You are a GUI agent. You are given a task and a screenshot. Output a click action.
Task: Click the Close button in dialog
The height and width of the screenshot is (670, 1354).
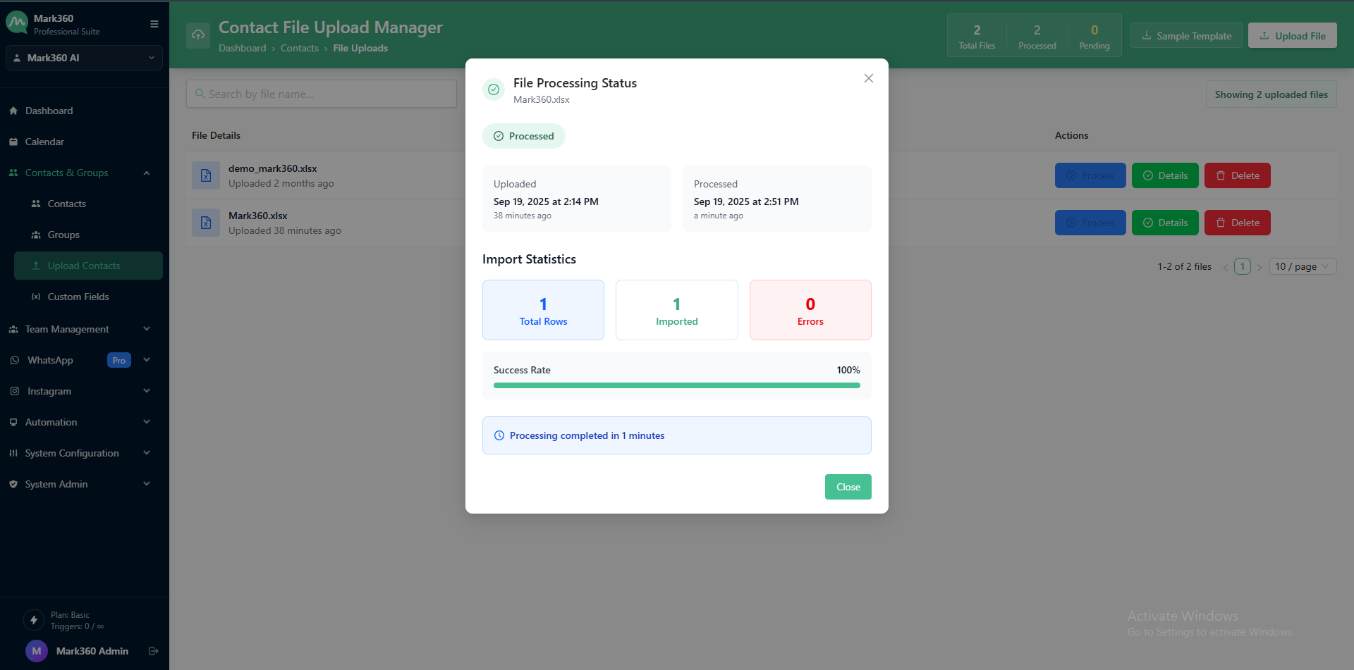(x=848, y=487)
